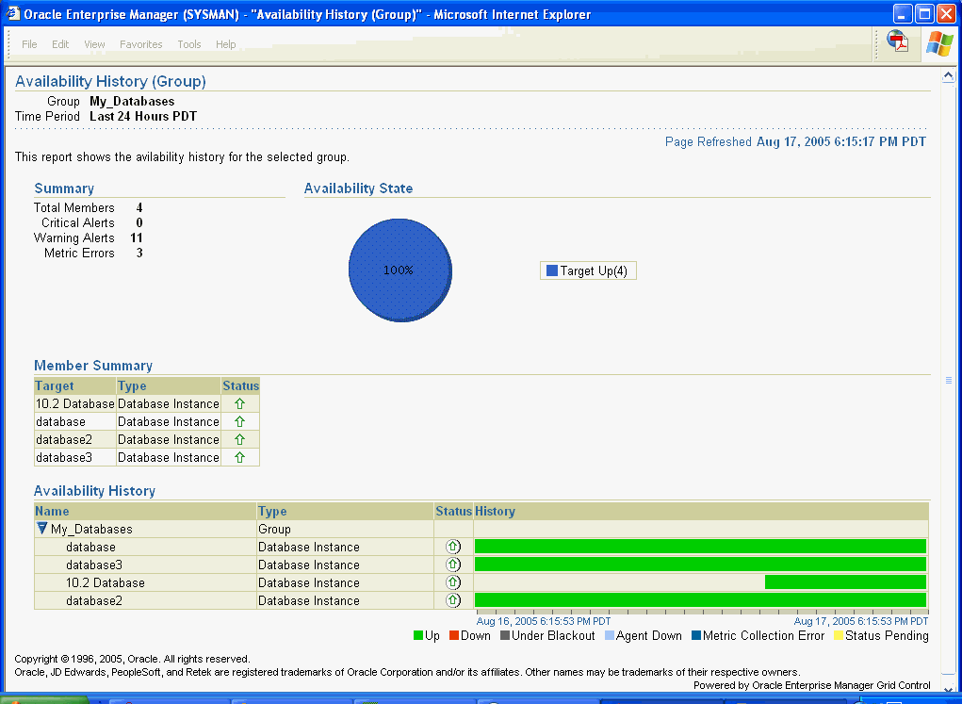
Task: Click the up-status icon for database2 in Member Summary
Action: [240, 439]
